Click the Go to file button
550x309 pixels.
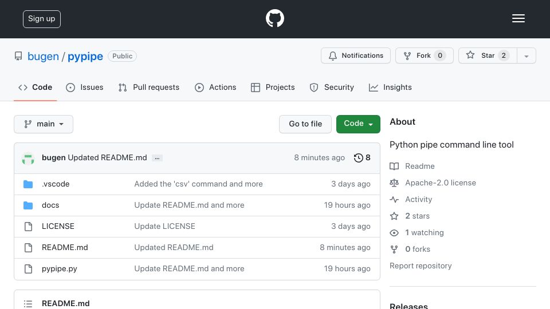tap(305, 124)
